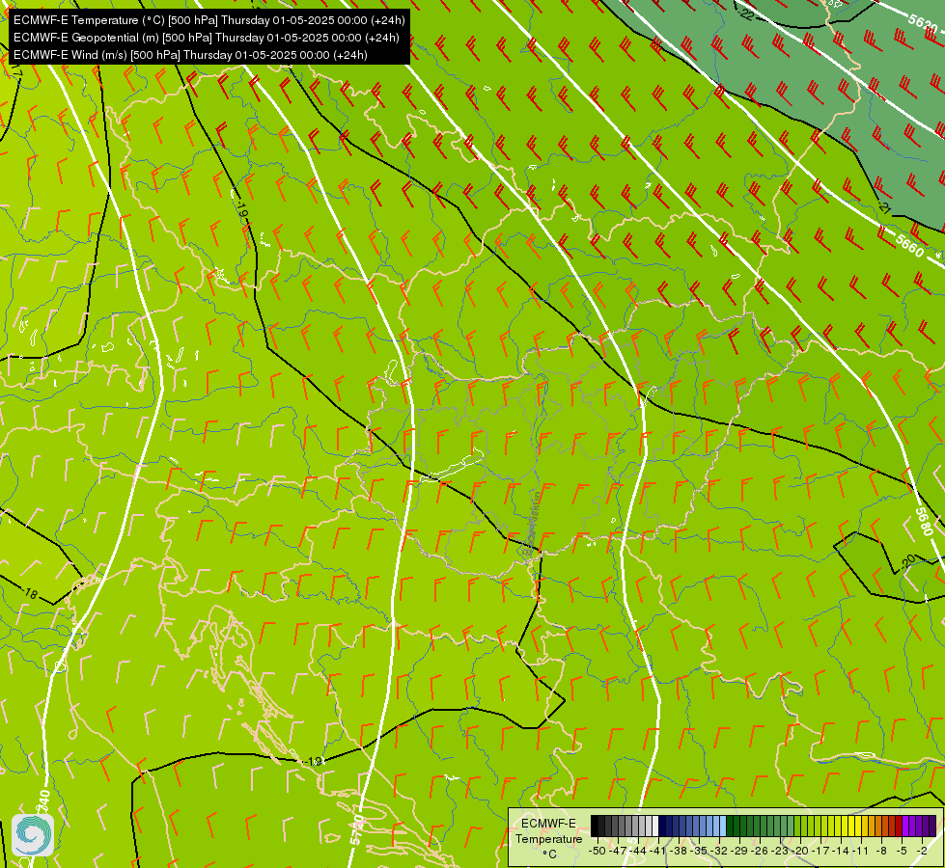Select the ECMWF-E Geopotential 500 hPa title line
Screen dimensions: 945x868
(x=207, y=38)
